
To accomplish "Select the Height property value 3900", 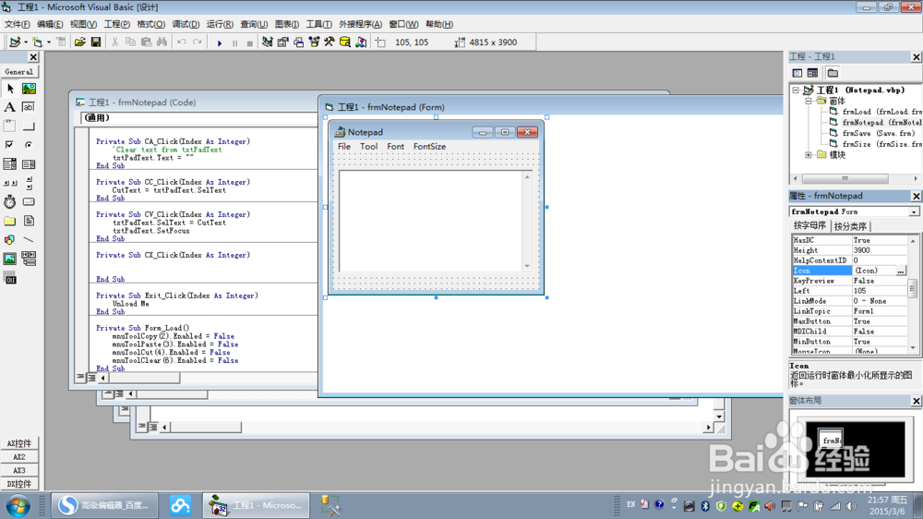I will 880,250.
